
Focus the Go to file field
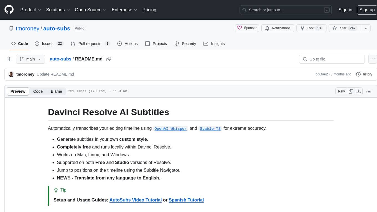332,59
